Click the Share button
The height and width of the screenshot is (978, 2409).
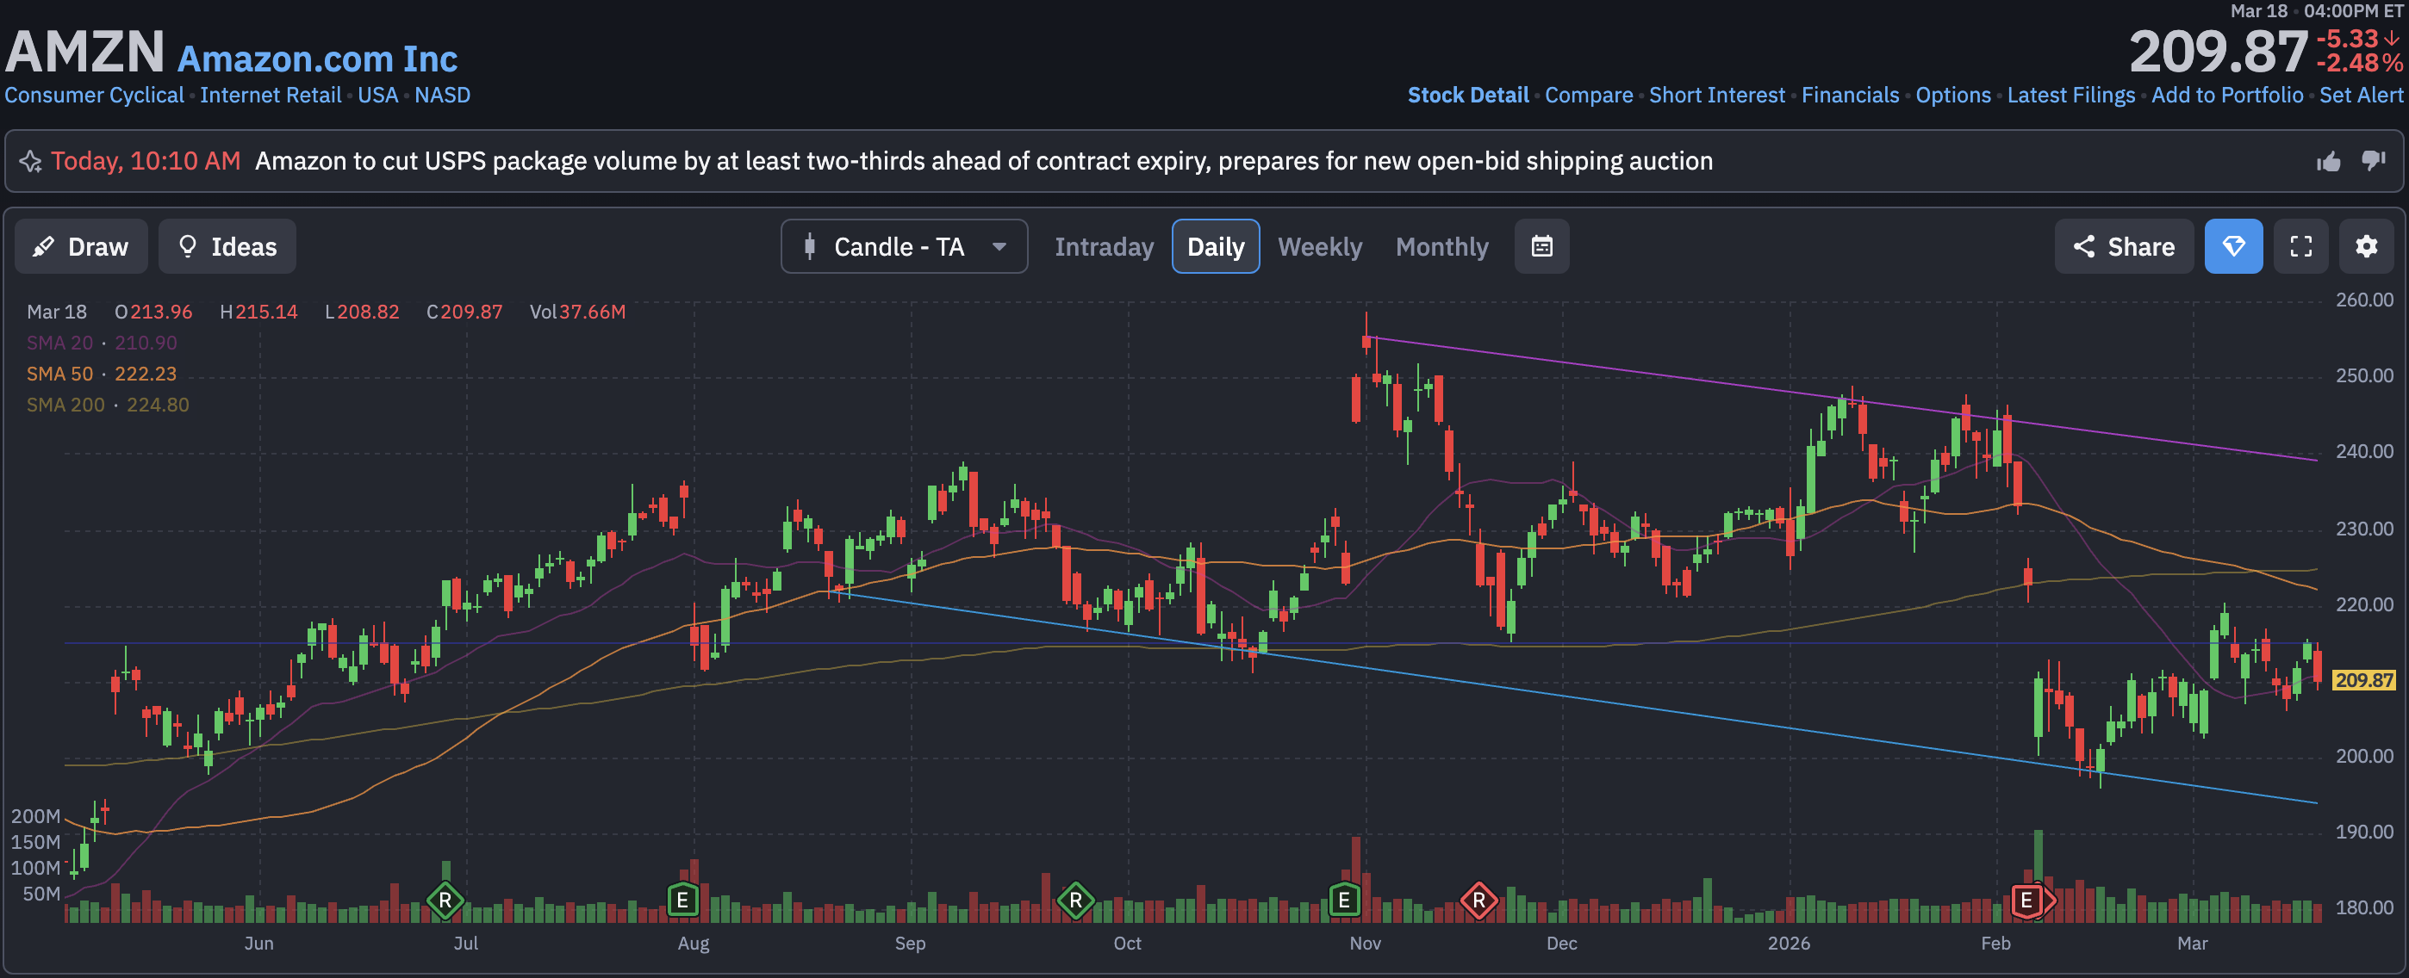2123,246
